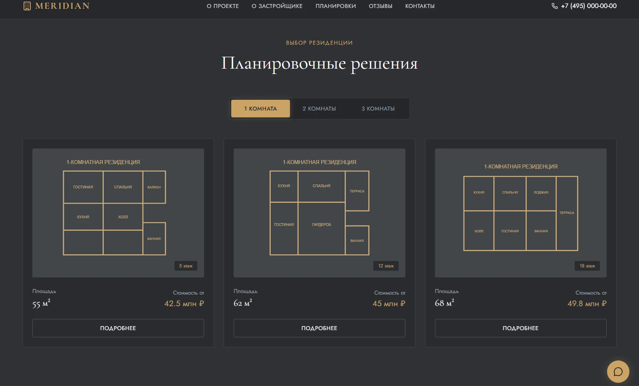The width and height of the screenshot is (639, 386).
Task: Open the 5 этаж floor plan thumbnail
Action: click(118, 213)
